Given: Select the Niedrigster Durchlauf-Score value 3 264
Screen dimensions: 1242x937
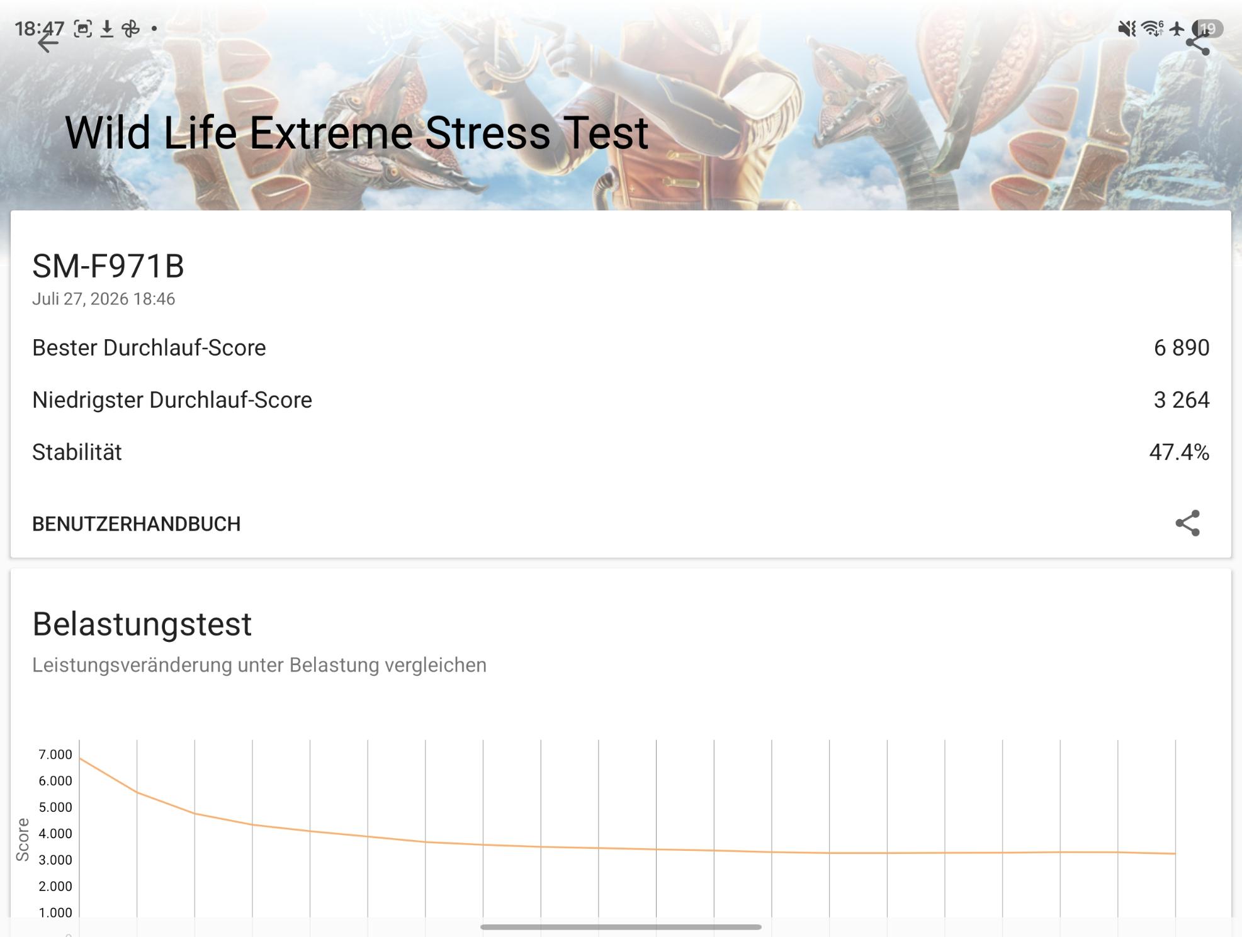Looking at the screenshot, I should (1182, 400).
